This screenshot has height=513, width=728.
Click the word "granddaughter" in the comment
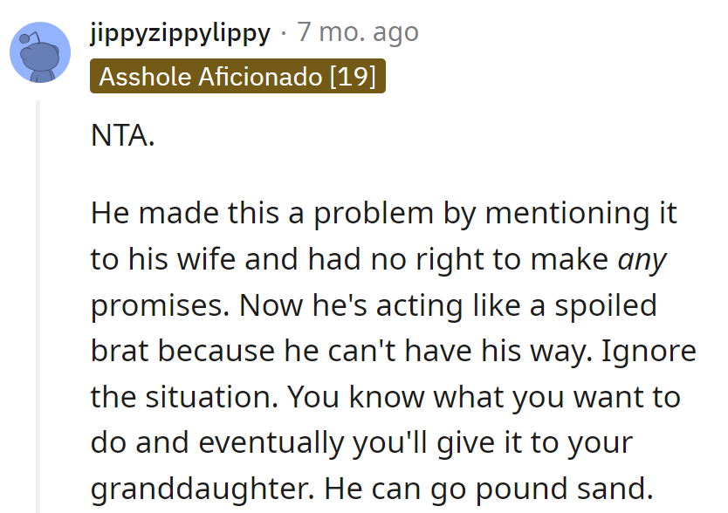(199, 488)
